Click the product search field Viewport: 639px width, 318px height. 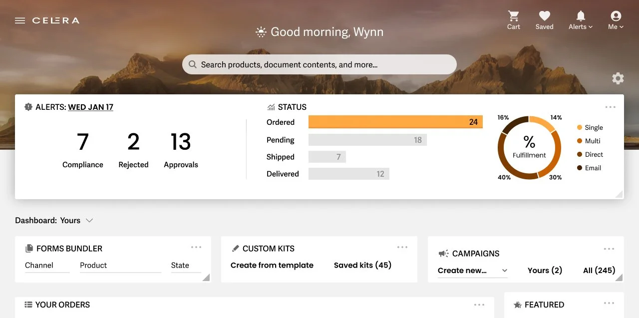[x=319, y=64]
